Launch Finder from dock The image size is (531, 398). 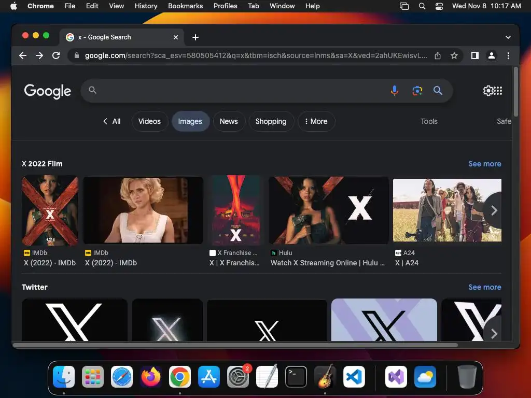pyautogui.click(x=64, y=377)
